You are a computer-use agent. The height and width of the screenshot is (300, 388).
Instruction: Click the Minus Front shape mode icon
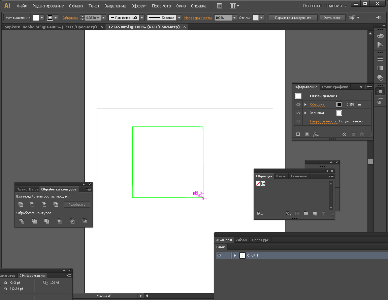pyautogui.click(x=32, y=204)
